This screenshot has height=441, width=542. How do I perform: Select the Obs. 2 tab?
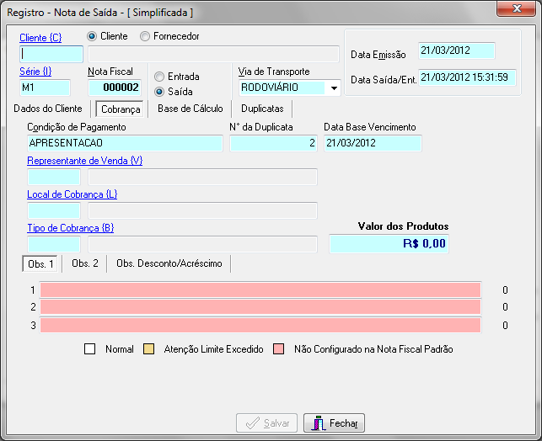point(84,263)
